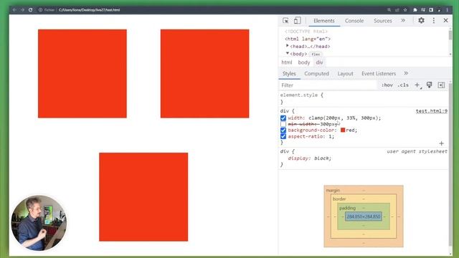Click the zoom magnifier icon in address bar
Viewport: 459px width, 258px height.
389,9
